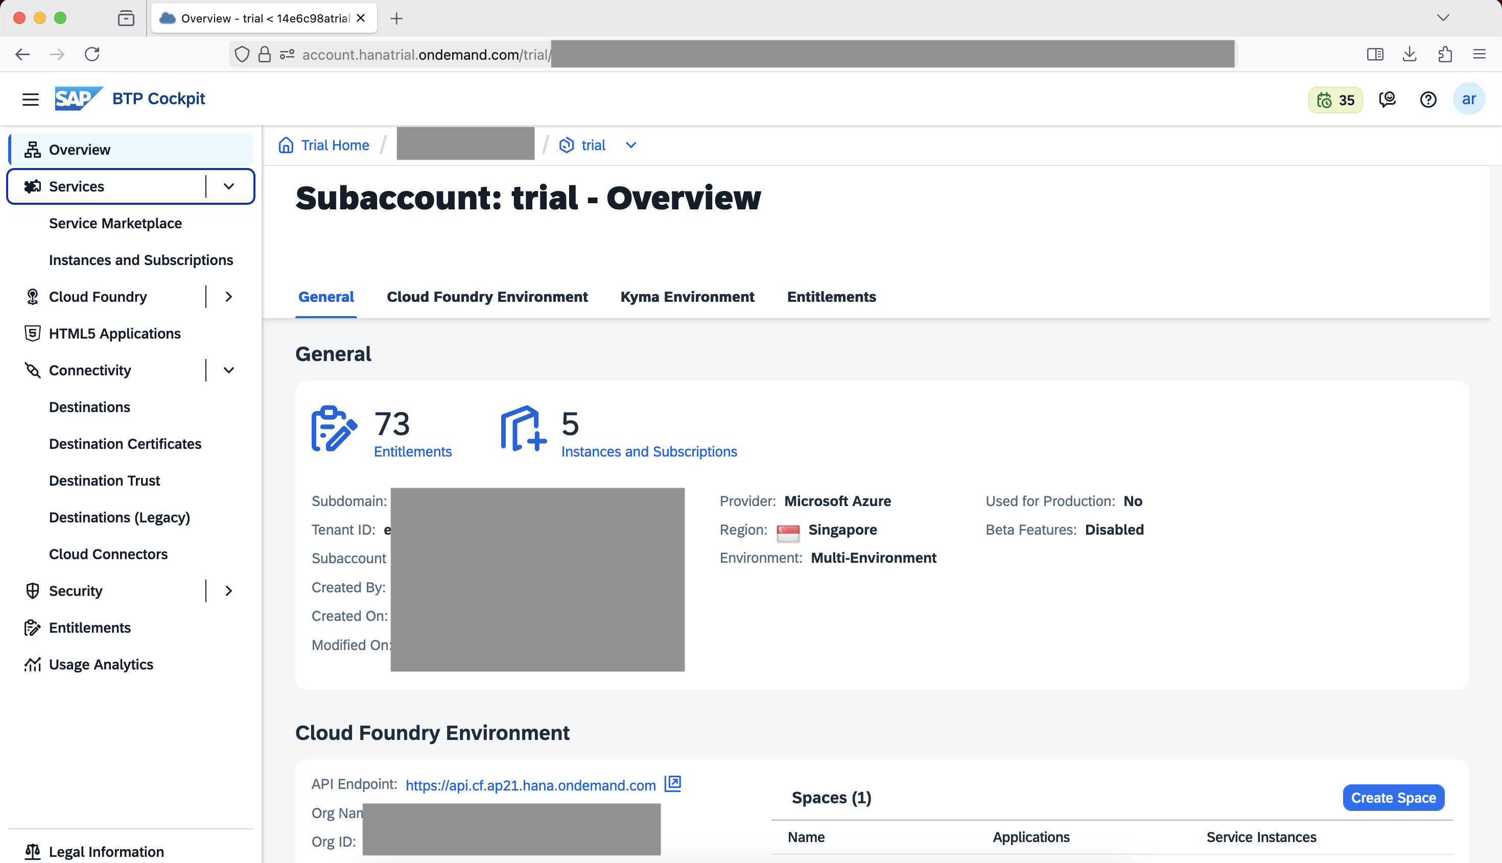Open Destinations (Legacy)
Viewport: 1502px width, 863px height.
(119, 517)
